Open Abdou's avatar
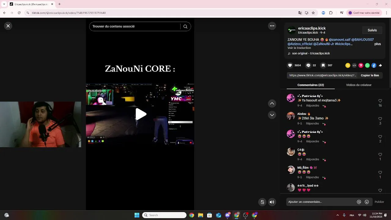 click(291, 116)
